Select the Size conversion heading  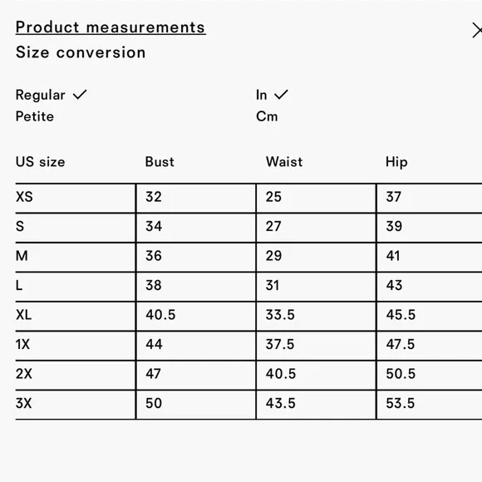[x=81, y=52]
